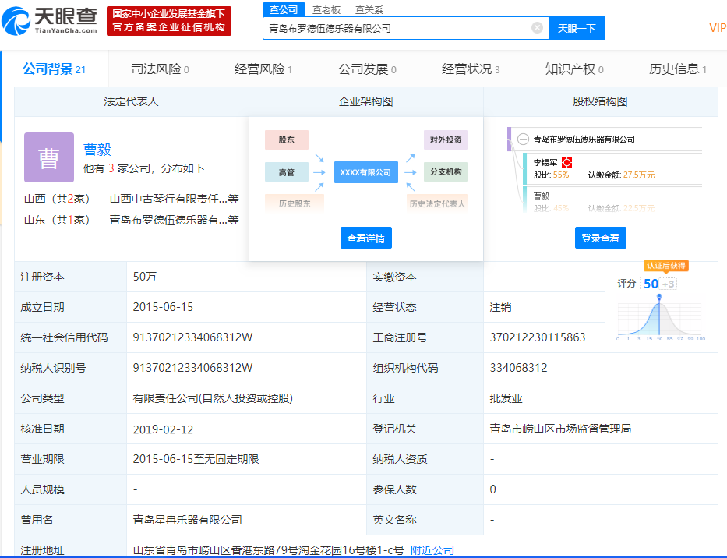This screenshot has width=727, height=558.
Task: Click shareholder 李锡军 in equity chart
Action: click(545, 163)
